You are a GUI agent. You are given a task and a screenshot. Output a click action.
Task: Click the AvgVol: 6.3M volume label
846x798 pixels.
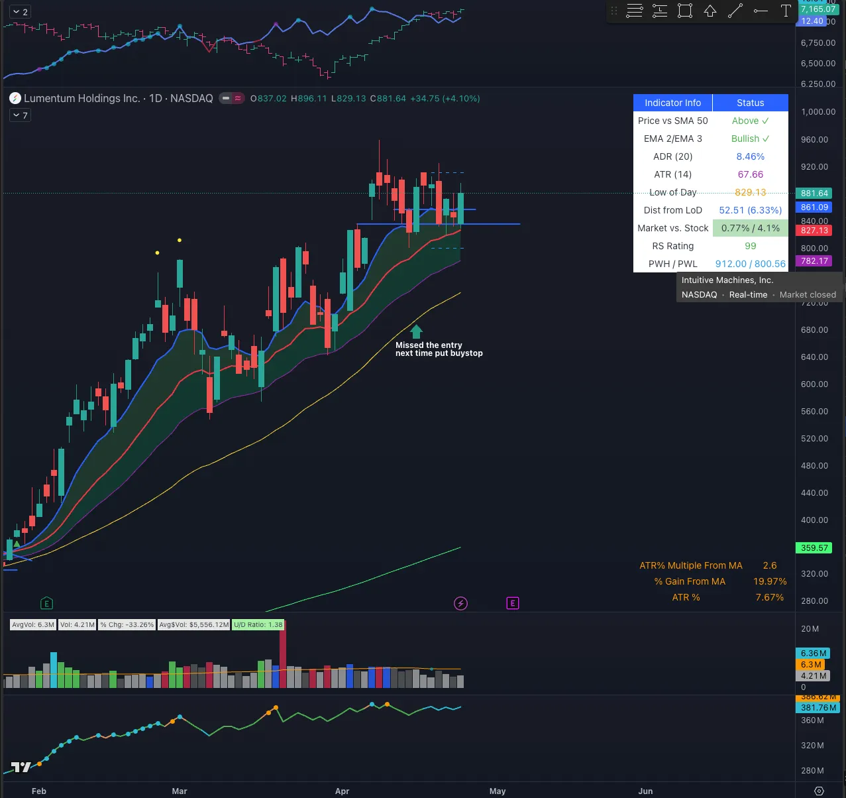(x=33, y=624)
